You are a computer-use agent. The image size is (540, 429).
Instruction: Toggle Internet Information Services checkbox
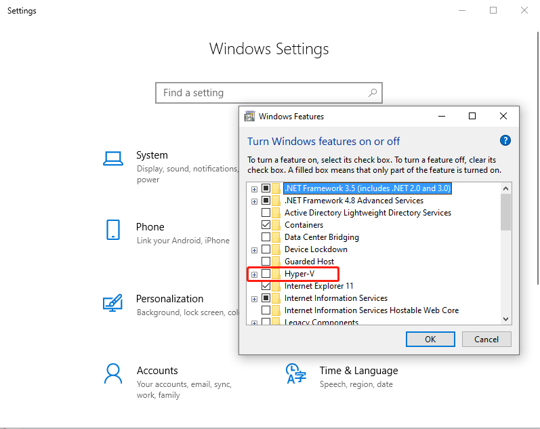click(x=266, y=298)
